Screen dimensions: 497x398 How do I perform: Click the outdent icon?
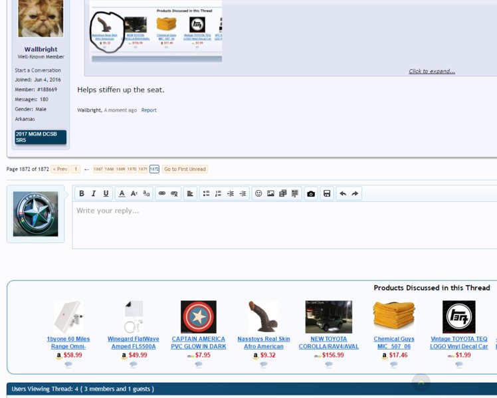tap(231, 193)
